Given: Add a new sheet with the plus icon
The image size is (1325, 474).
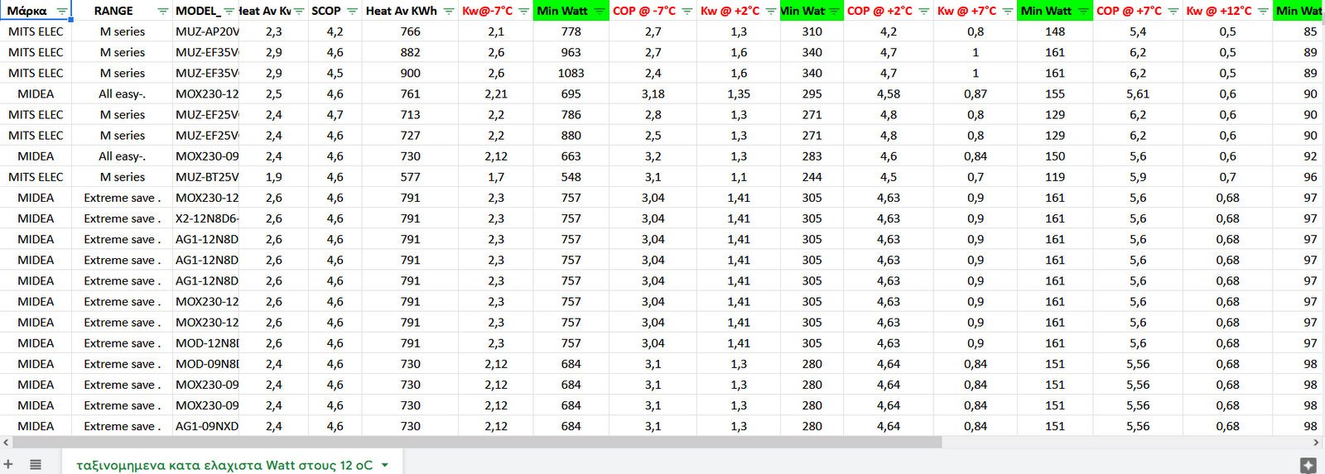Looking at the screenshot, I should coord(8,465).
